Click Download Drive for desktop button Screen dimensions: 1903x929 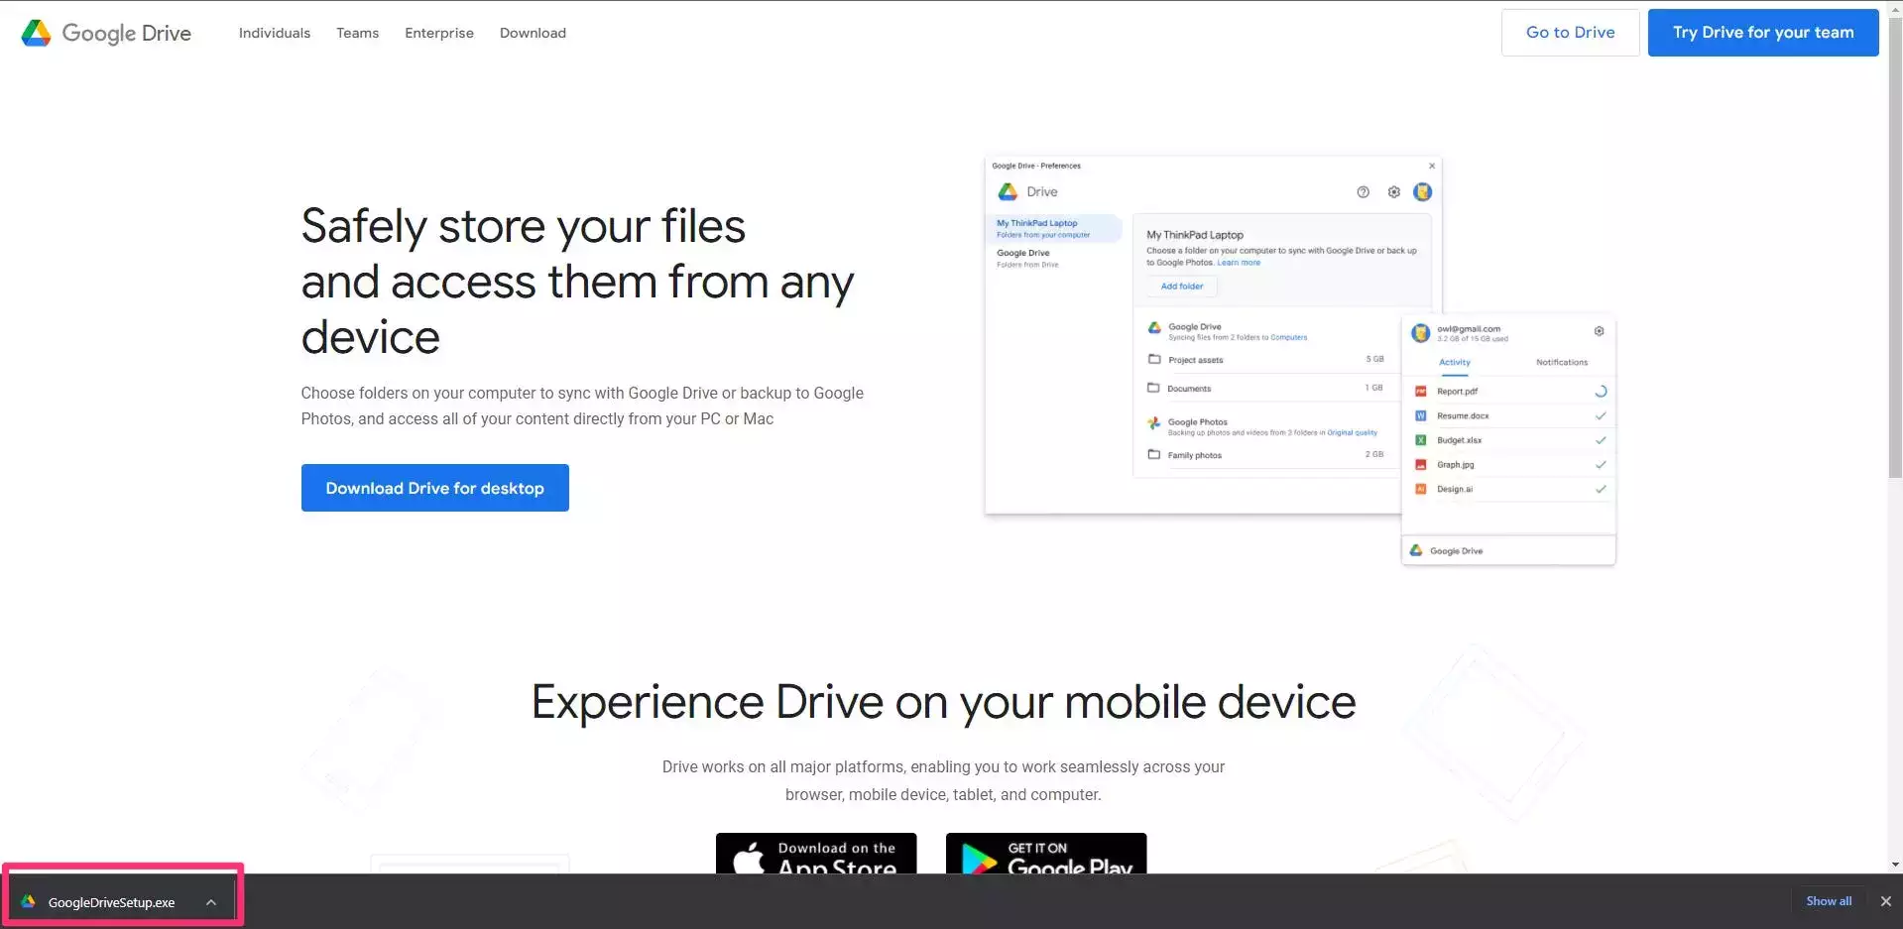(x=434, y=488)
